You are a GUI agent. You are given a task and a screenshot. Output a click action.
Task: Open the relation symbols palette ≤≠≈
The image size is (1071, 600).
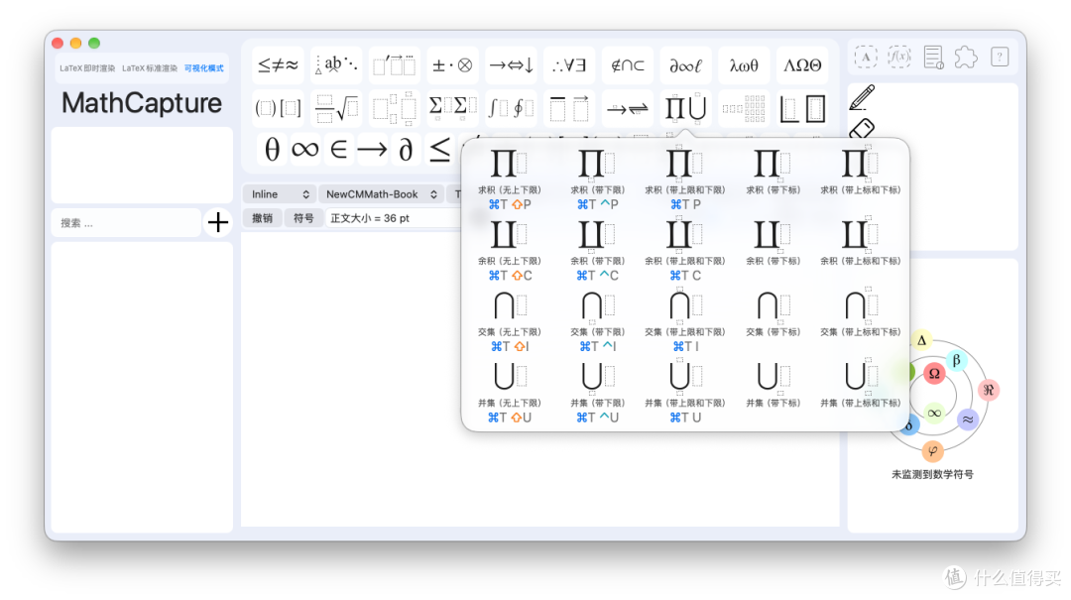(278, 65)
